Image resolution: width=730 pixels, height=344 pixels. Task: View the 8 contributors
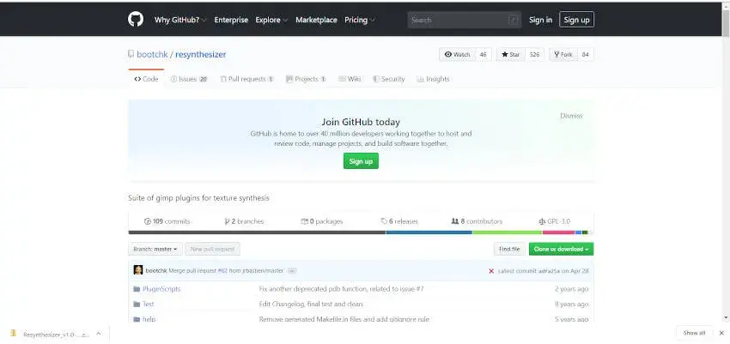tap(477, 221)
